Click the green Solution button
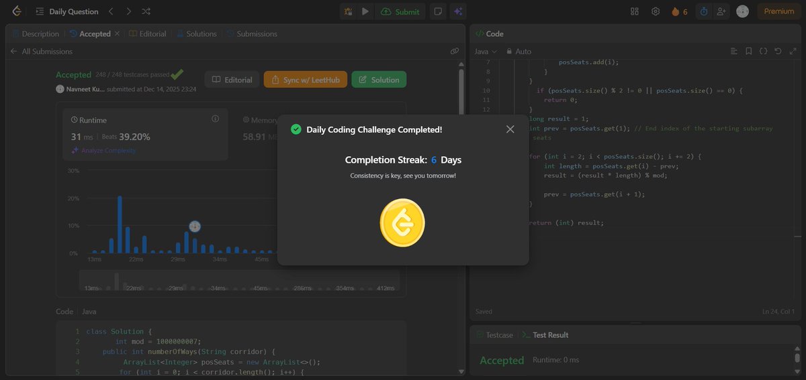The image size is (806, 380). [379, 80]
